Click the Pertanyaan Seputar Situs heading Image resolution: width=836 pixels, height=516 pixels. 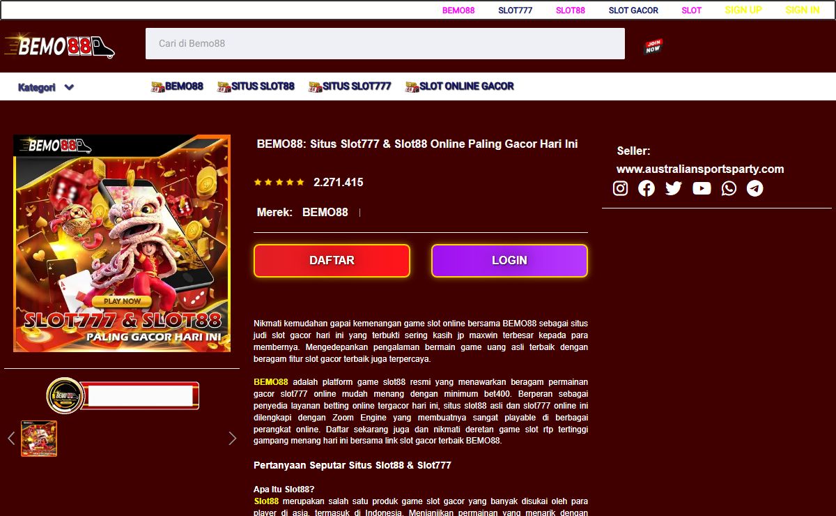point(353,465)
